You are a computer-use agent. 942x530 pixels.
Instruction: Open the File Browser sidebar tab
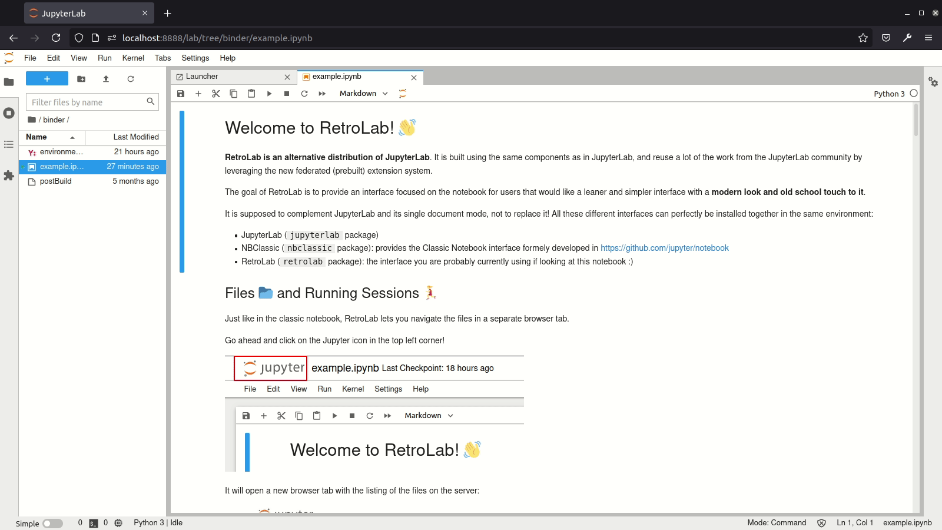tap(9, 82)
